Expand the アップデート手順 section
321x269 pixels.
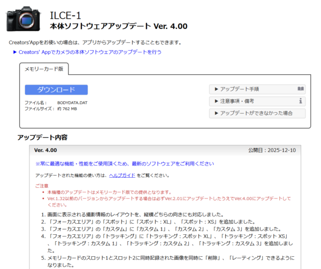tap(257, 89)
